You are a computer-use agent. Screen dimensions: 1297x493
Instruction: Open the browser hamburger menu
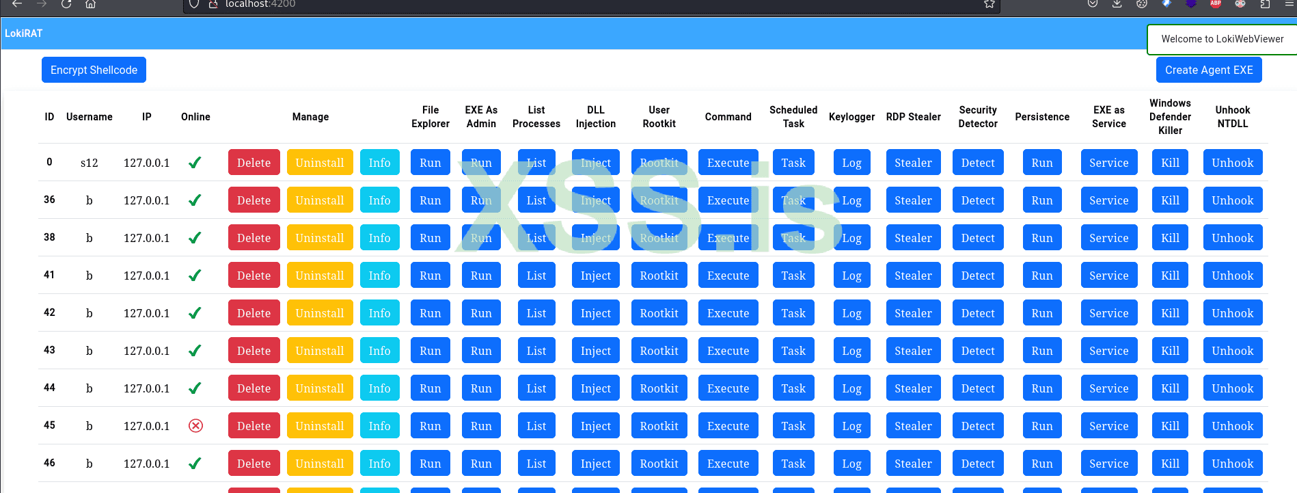tap(1289, 3)
